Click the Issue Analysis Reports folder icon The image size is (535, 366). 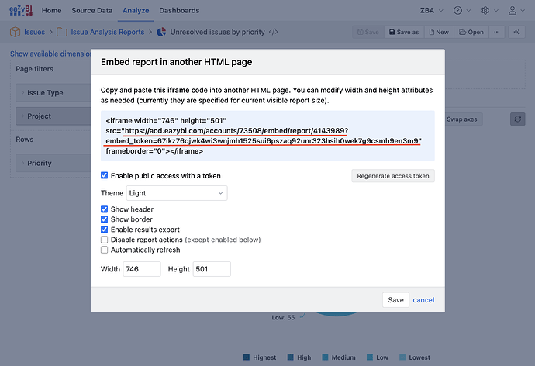click(62, 32)
